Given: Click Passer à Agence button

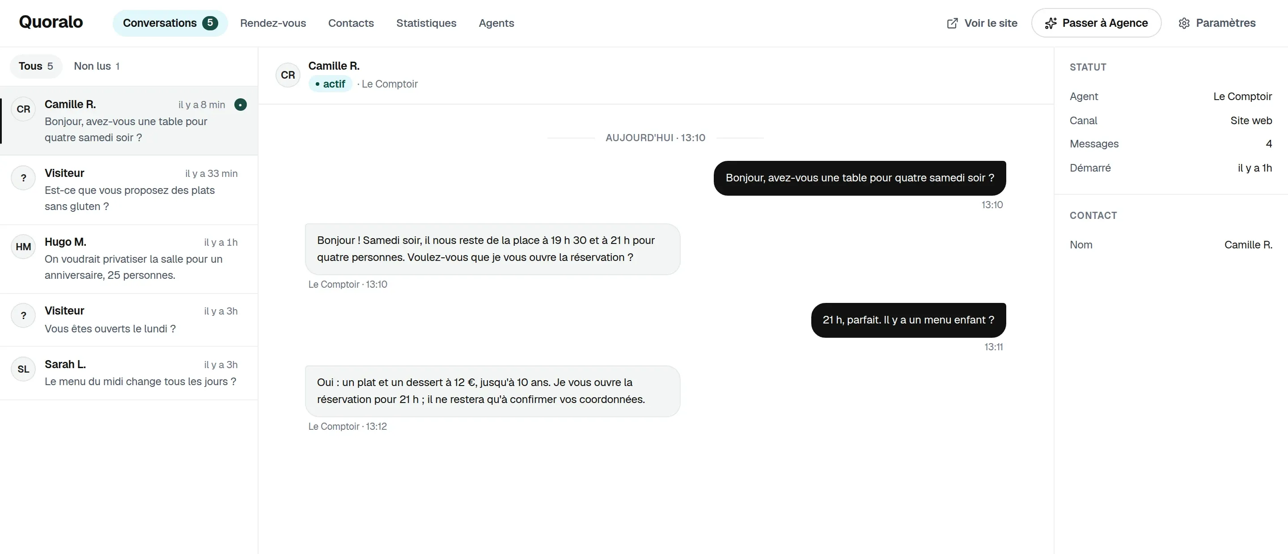Looking at the screenshot, I should tap(1096, 23).
